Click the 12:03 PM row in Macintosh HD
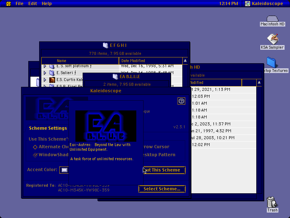This screenshot has width=290, height=218. pyautogui.click(x=223, y=96)
